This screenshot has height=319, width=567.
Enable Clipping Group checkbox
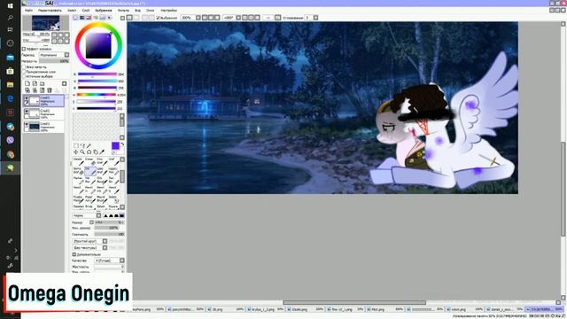(x=24, y=72)
